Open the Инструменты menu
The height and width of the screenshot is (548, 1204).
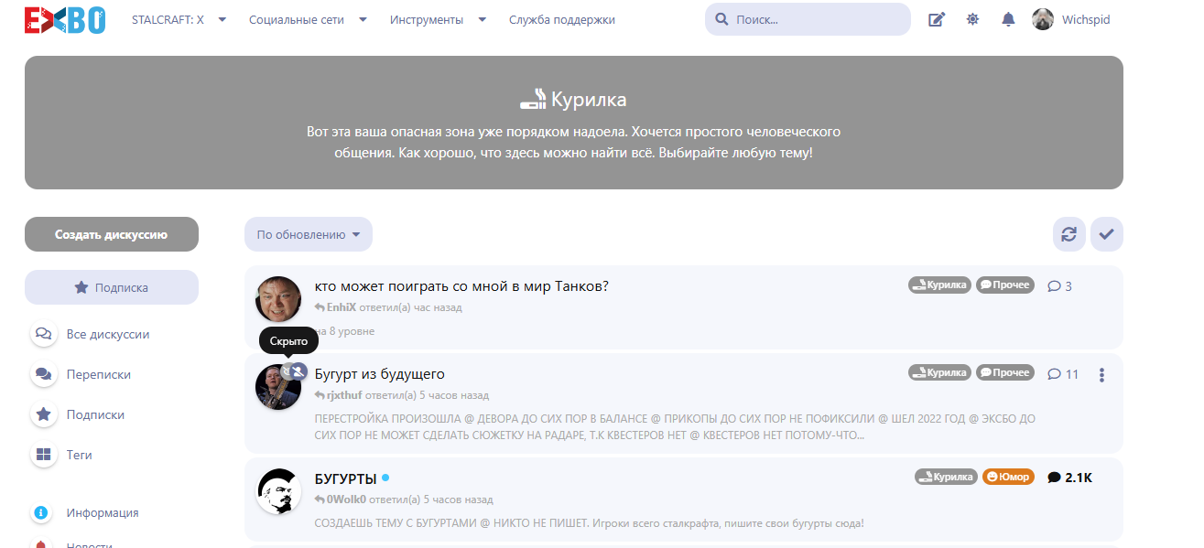pos(438,19)
